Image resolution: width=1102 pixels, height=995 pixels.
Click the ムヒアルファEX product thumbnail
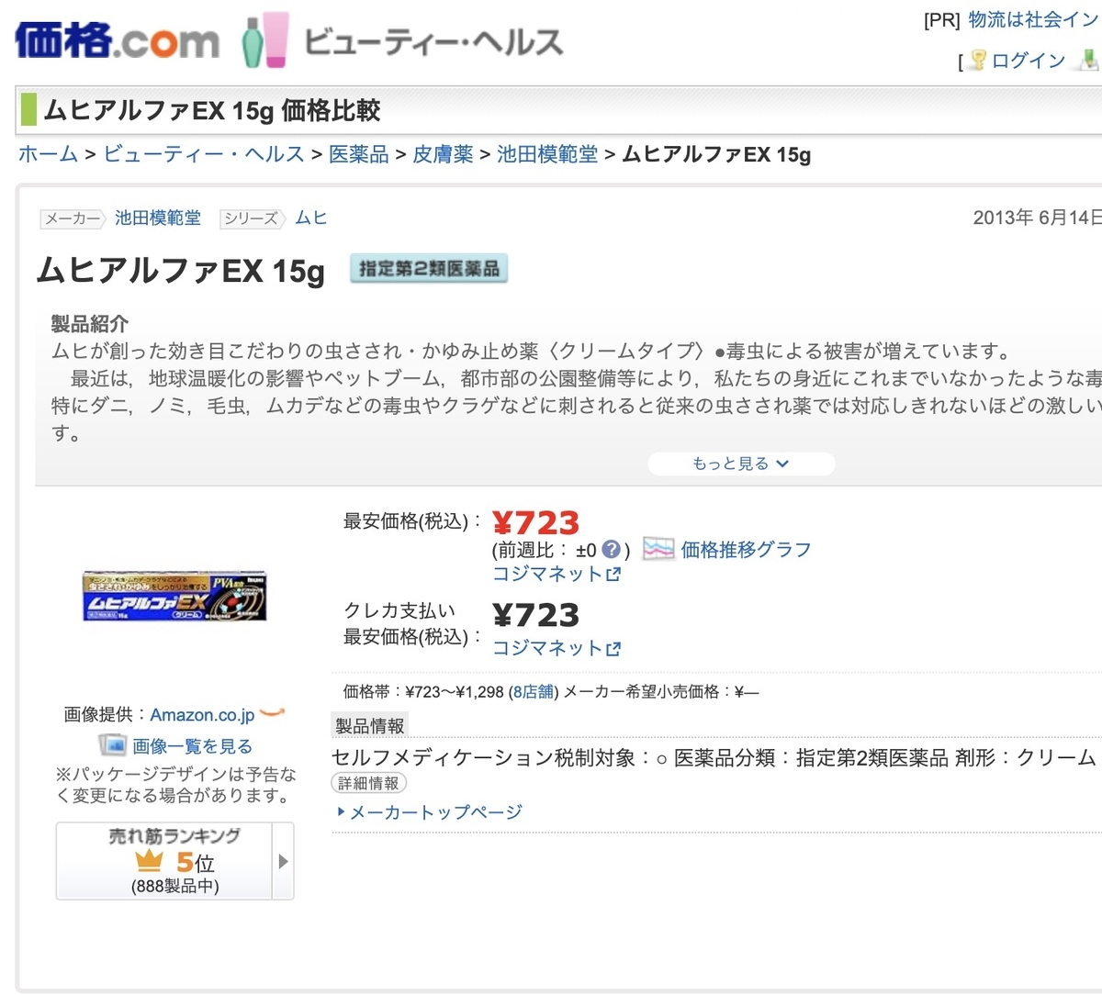click(174, 598)
